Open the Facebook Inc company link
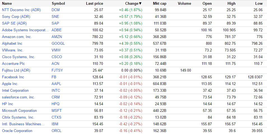The width and height of the screenshot is (267, 134). 13,77
